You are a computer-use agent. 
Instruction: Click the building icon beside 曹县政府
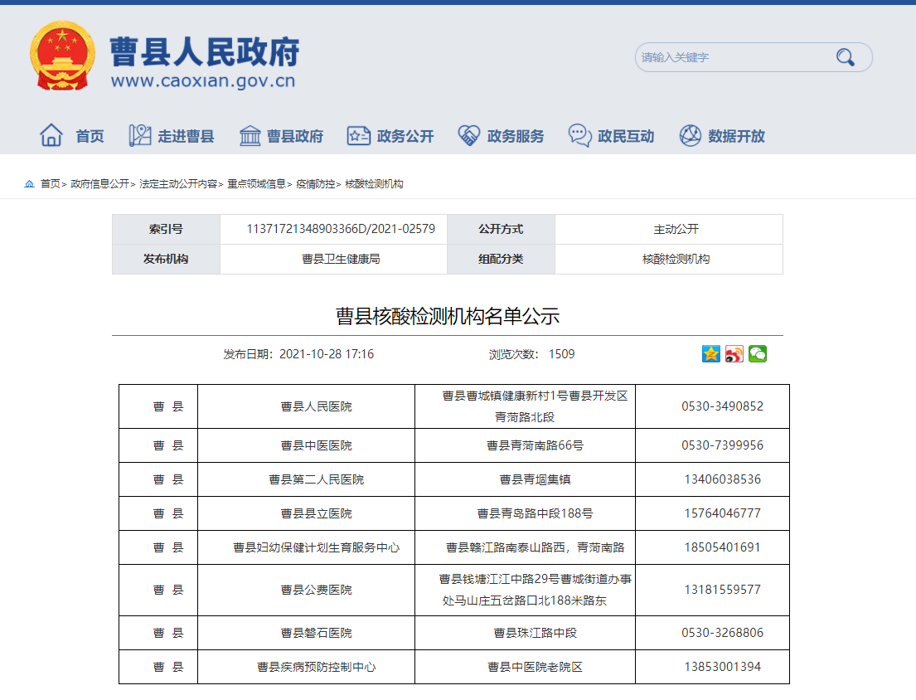pos(249,134)
